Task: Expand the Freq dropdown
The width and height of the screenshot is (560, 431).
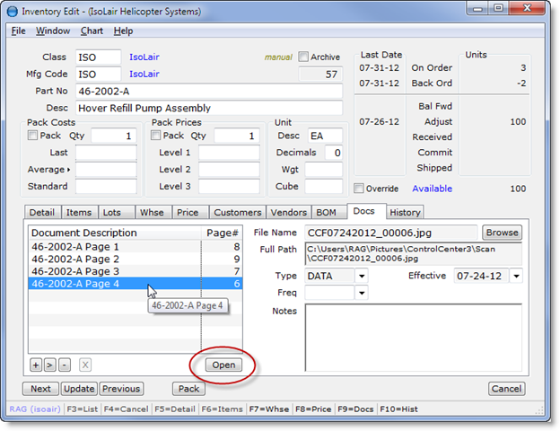Action: (362, 293)
